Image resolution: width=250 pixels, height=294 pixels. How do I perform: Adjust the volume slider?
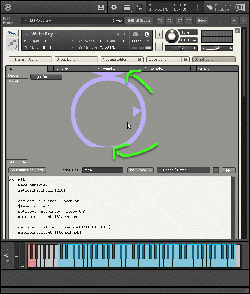point(217,48)
